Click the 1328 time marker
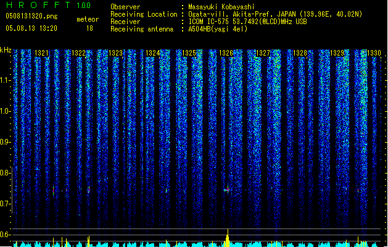 (300, 53)
